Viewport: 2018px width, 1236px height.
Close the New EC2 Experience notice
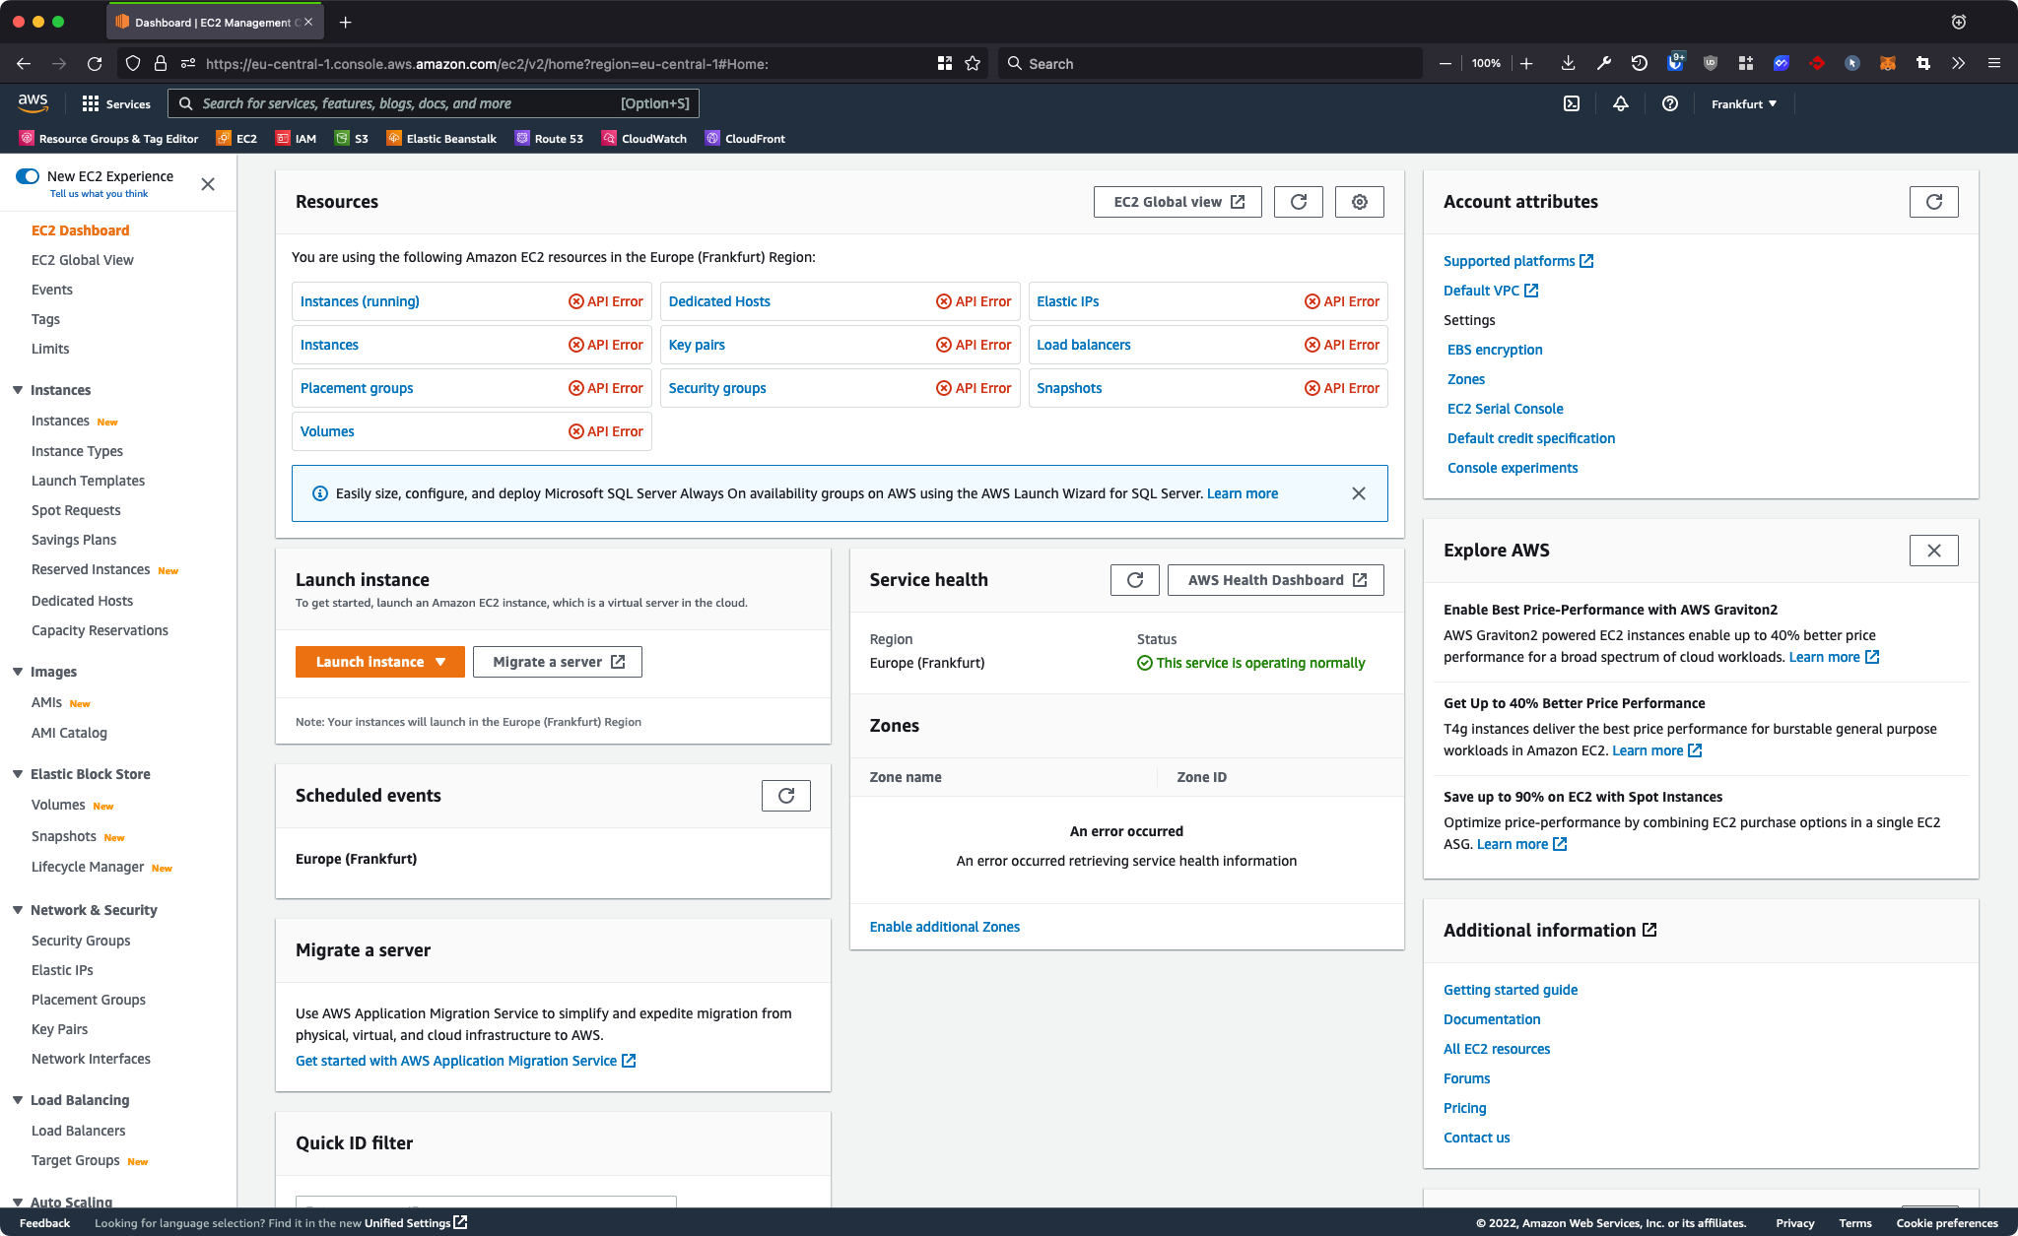pos(208,184)
